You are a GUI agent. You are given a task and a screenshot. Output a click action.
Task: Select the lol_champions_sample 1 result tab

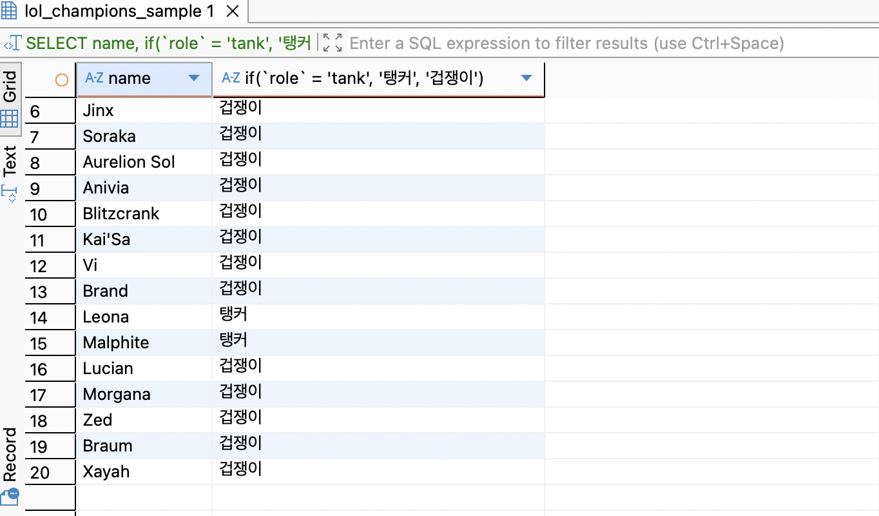pyautogui.click(x=122, y=12)
